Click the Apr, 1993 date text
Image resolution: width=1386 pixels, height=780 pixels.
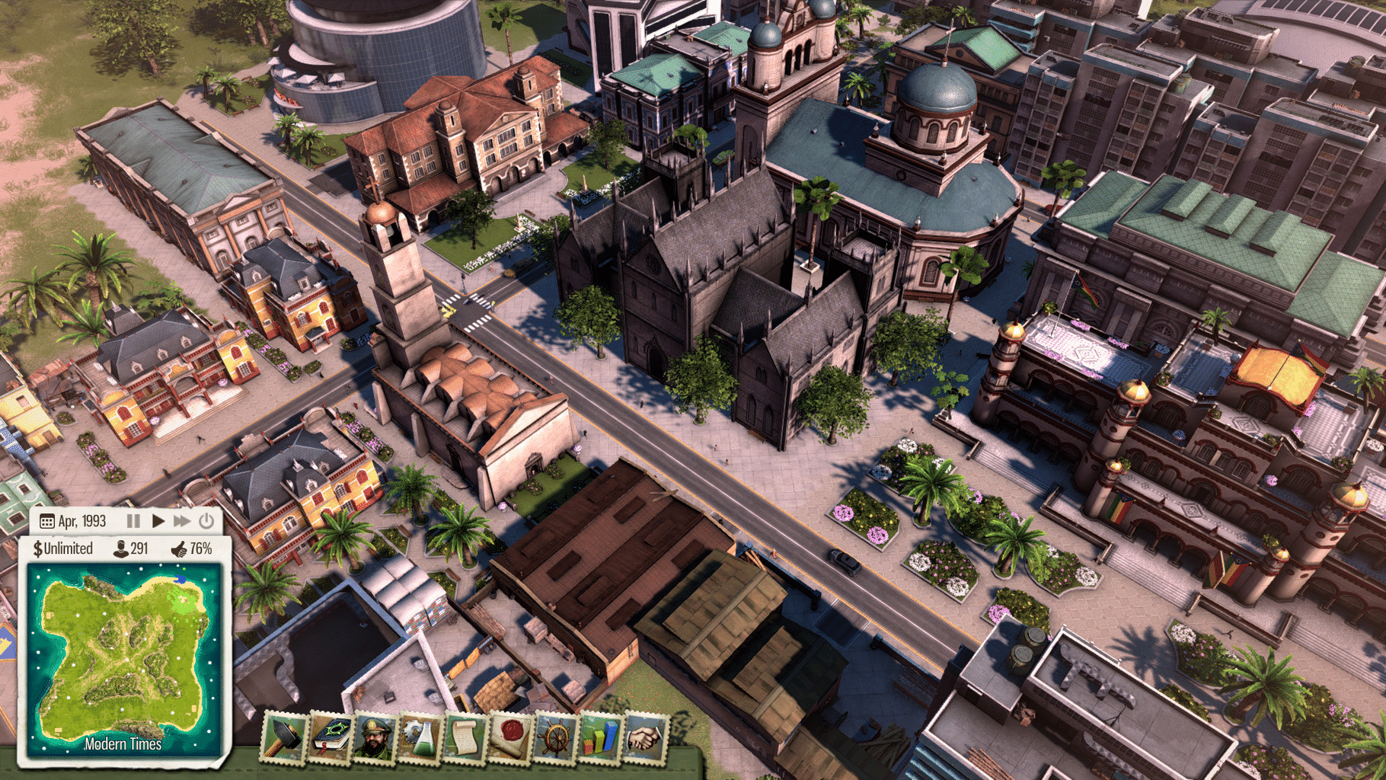(82, 522)
